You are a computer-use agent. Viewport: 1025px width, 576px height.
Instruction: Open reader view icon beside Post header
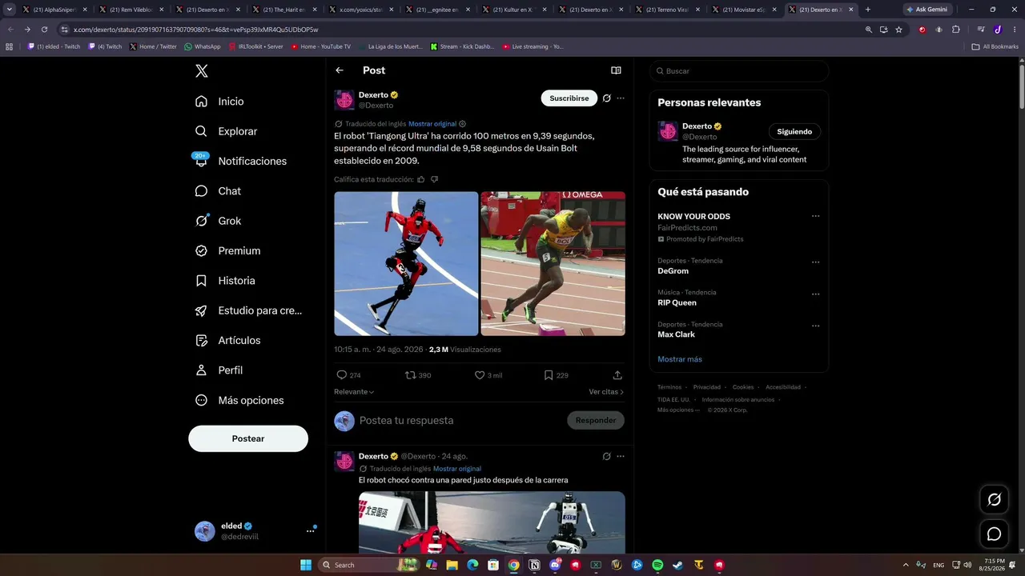click(x=616, y=70)
